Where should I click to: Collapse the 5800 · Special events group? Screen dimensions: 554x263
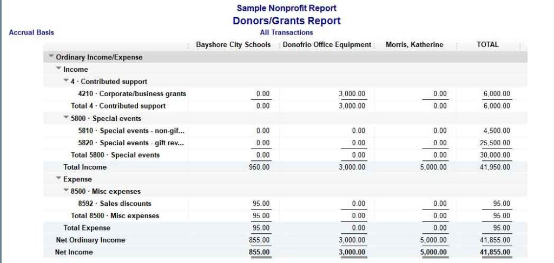pos(66,118)
